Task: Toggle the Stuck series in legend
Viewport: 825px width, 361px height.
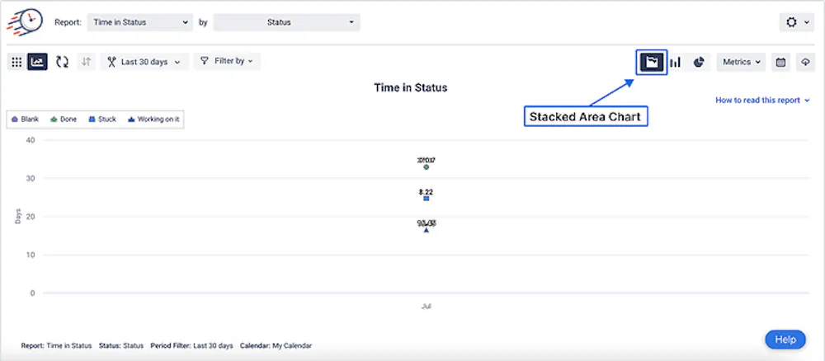Action: coord(102,120)
